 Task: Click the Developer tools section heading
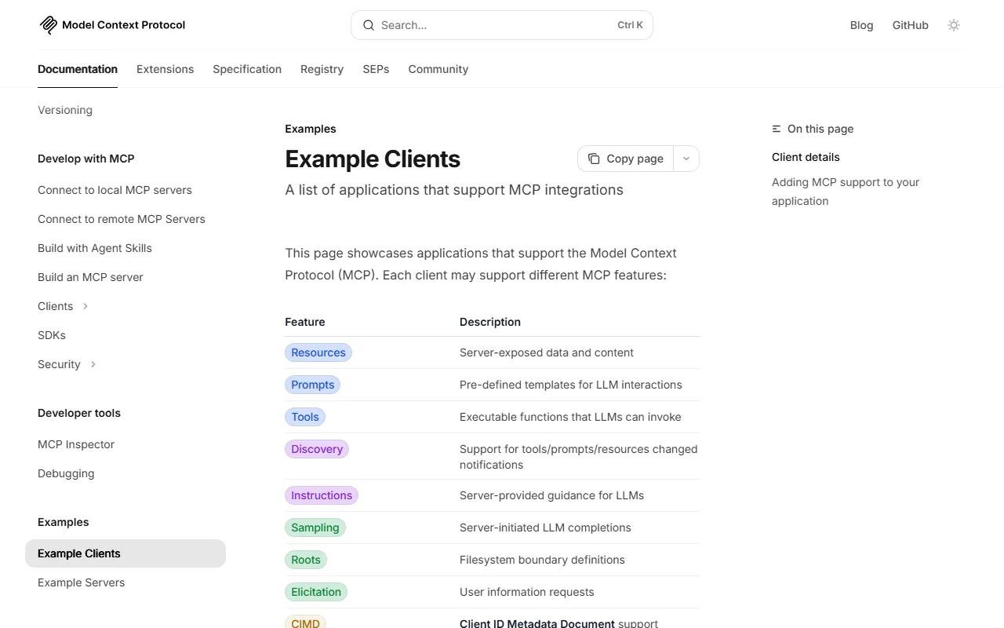pos(79,413)
